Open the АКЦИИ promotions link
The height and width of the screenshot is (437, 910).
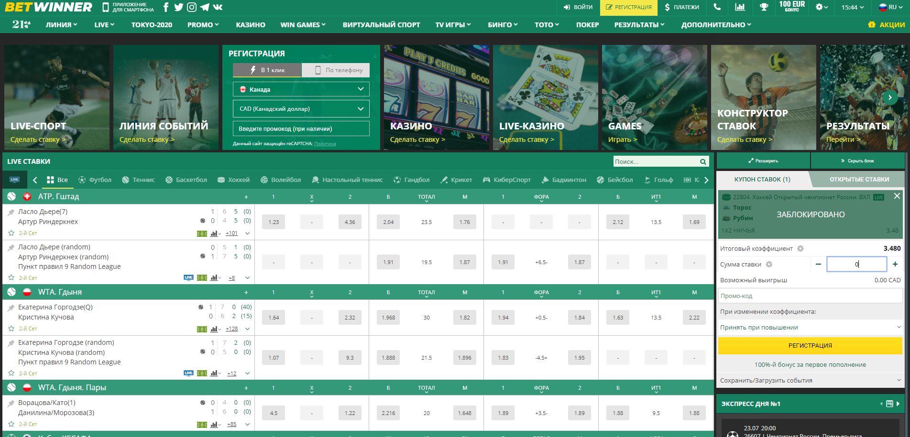(887, 24)
